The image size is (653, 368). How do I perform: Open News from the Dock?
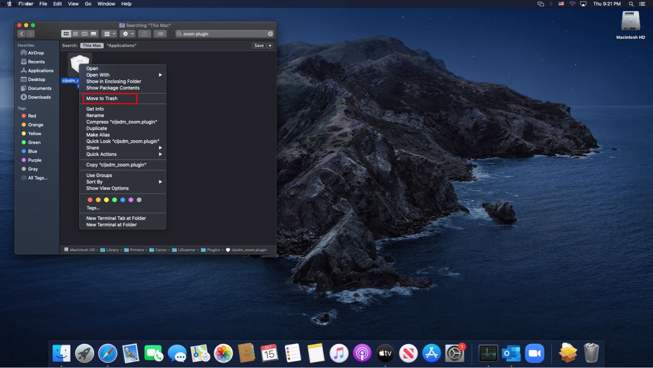click(408, 353)
